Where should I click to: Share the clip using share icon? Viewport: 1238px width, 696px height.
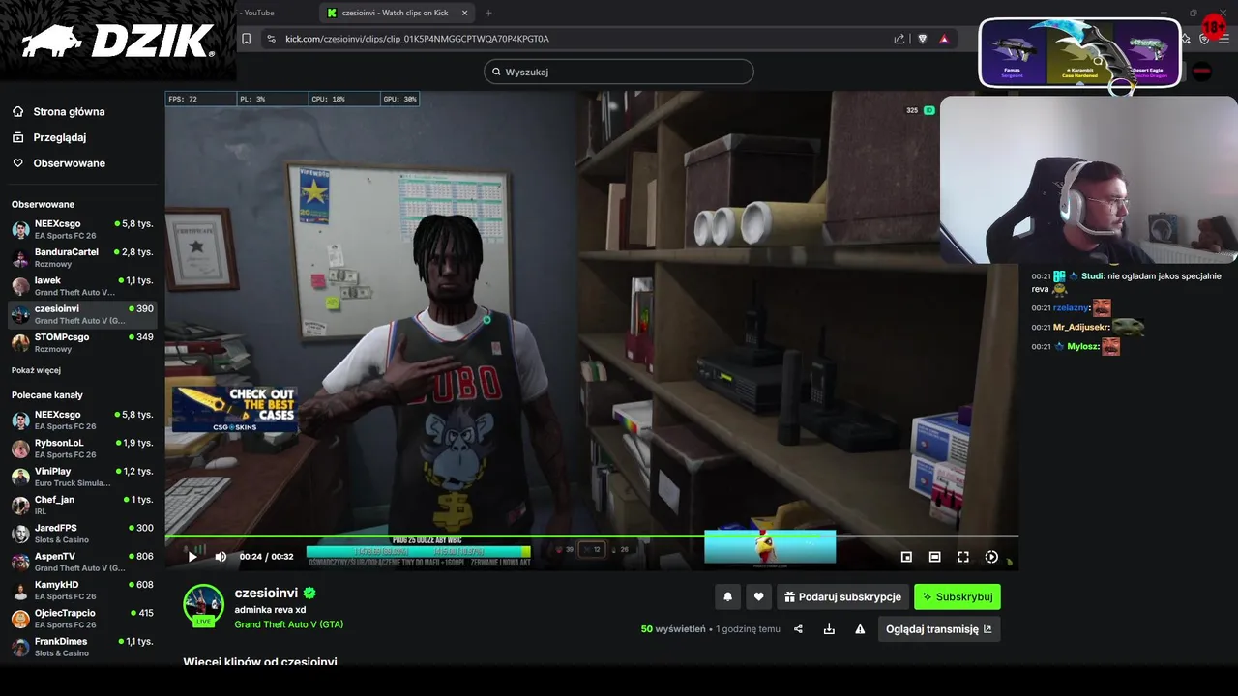798,629
